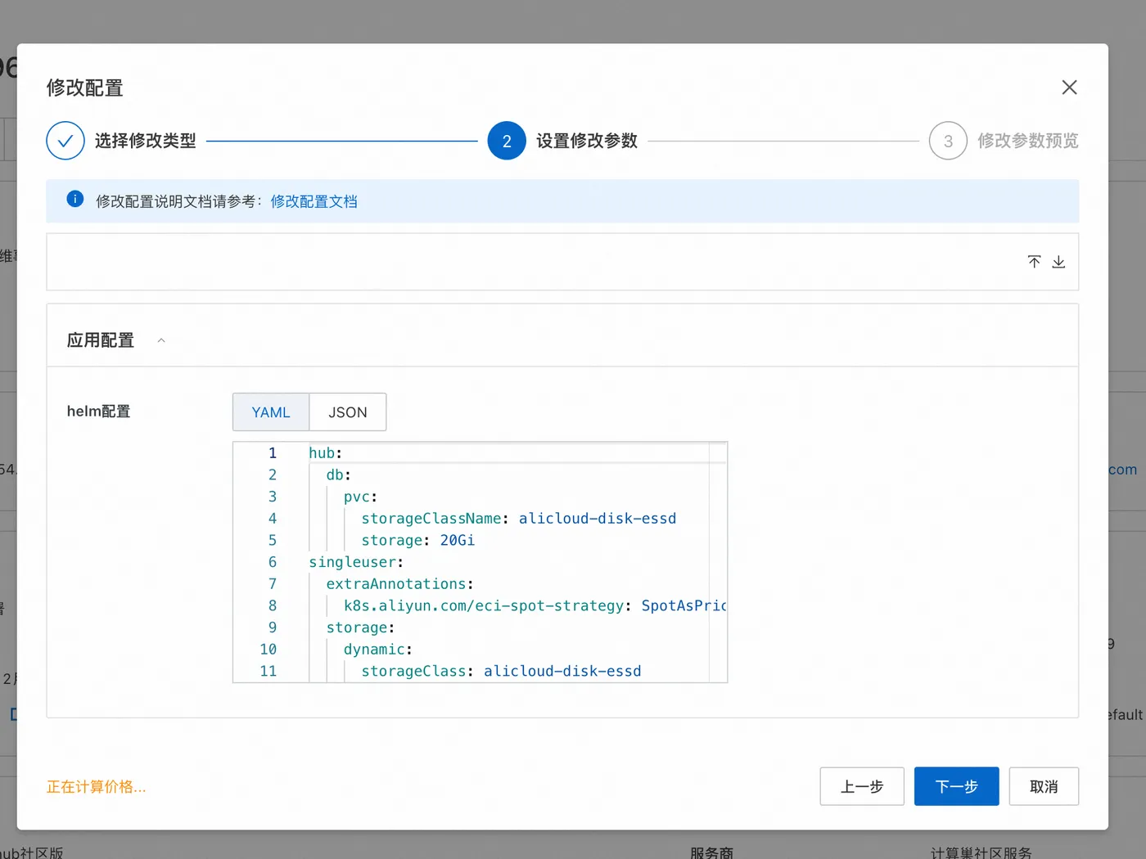Click the 修改配置 dialog title
The width and height of the screenshot is (1146, 859).
pos(85,88)
